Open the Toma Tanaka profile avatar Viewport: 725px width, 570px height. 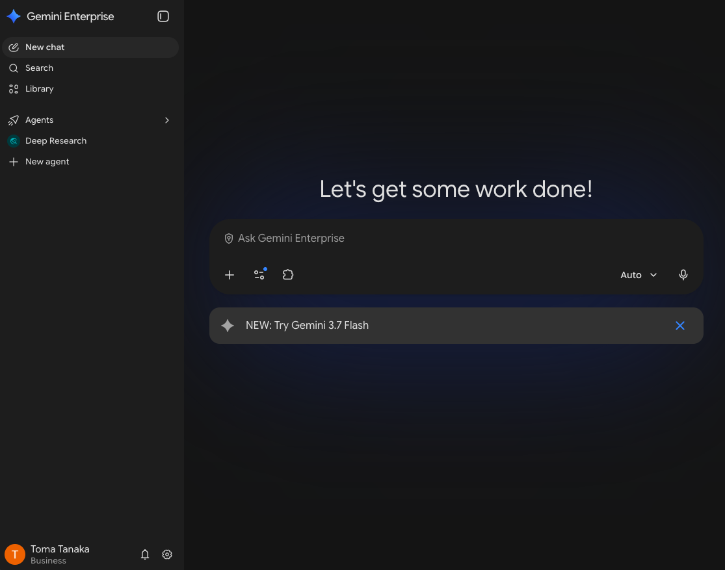click(x=15, y=554)
